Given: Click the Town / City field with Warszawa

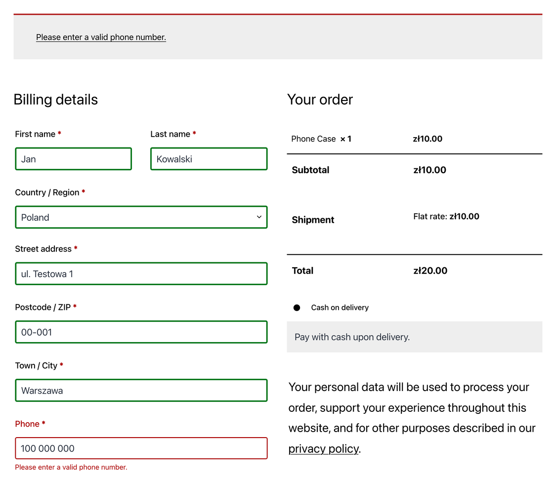Looking at the screenshot, I should tap(141, 390).
